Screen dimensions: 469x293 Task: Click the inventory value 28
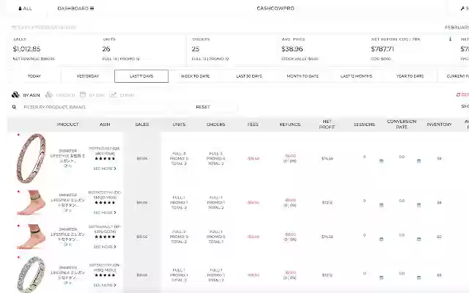pos(439,202)
